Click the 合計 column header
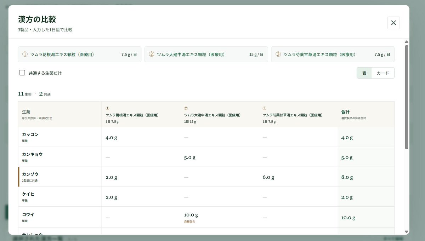 click(x=366, y=114)
